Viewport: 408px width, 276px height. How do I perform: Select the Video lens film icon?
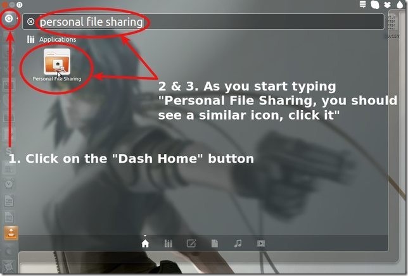pyautogui.click(x=261, y=244)
